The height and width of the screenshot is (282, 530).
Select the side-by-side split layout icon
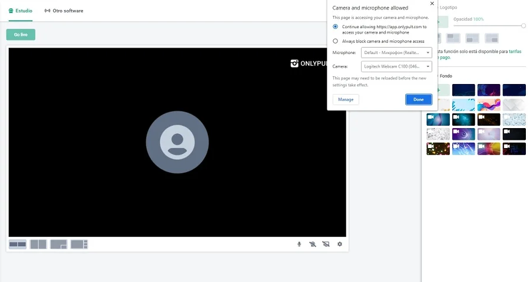38,244
